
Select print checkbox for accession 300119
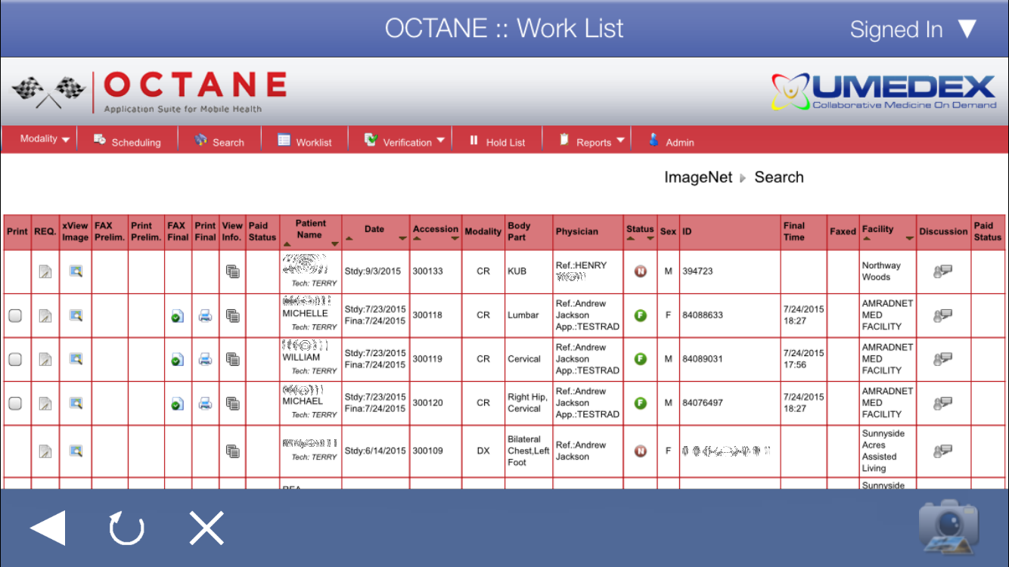point(15,360)
